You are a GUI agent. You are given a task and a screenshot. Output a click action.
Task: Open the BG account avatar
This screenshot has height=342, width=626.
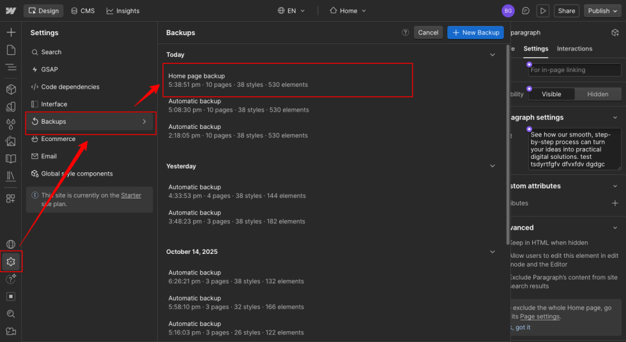[508, 11]
